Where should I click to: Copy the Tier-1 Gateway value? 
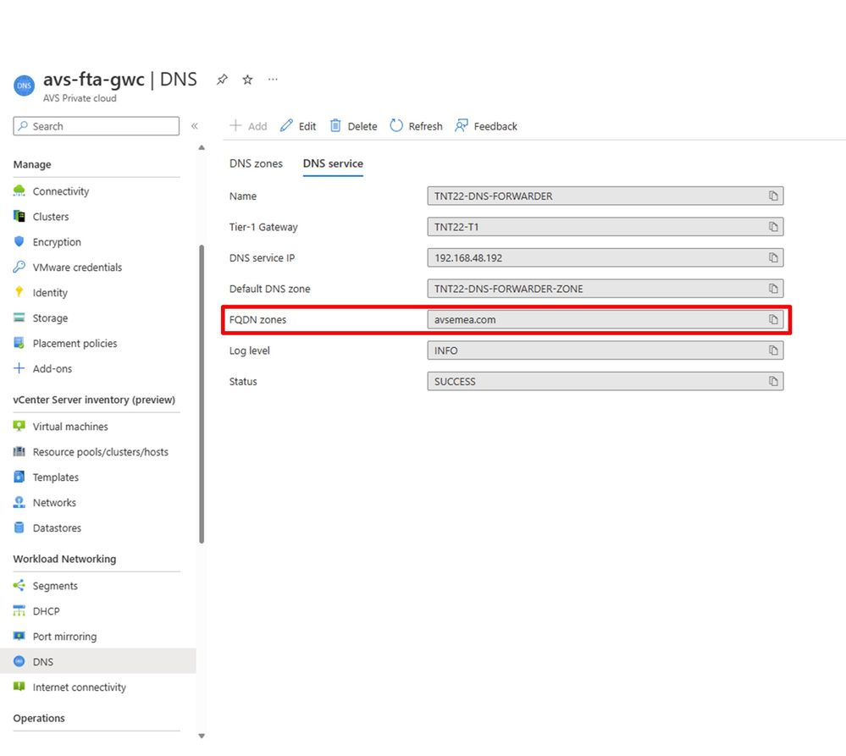click(x=772, y=227)
